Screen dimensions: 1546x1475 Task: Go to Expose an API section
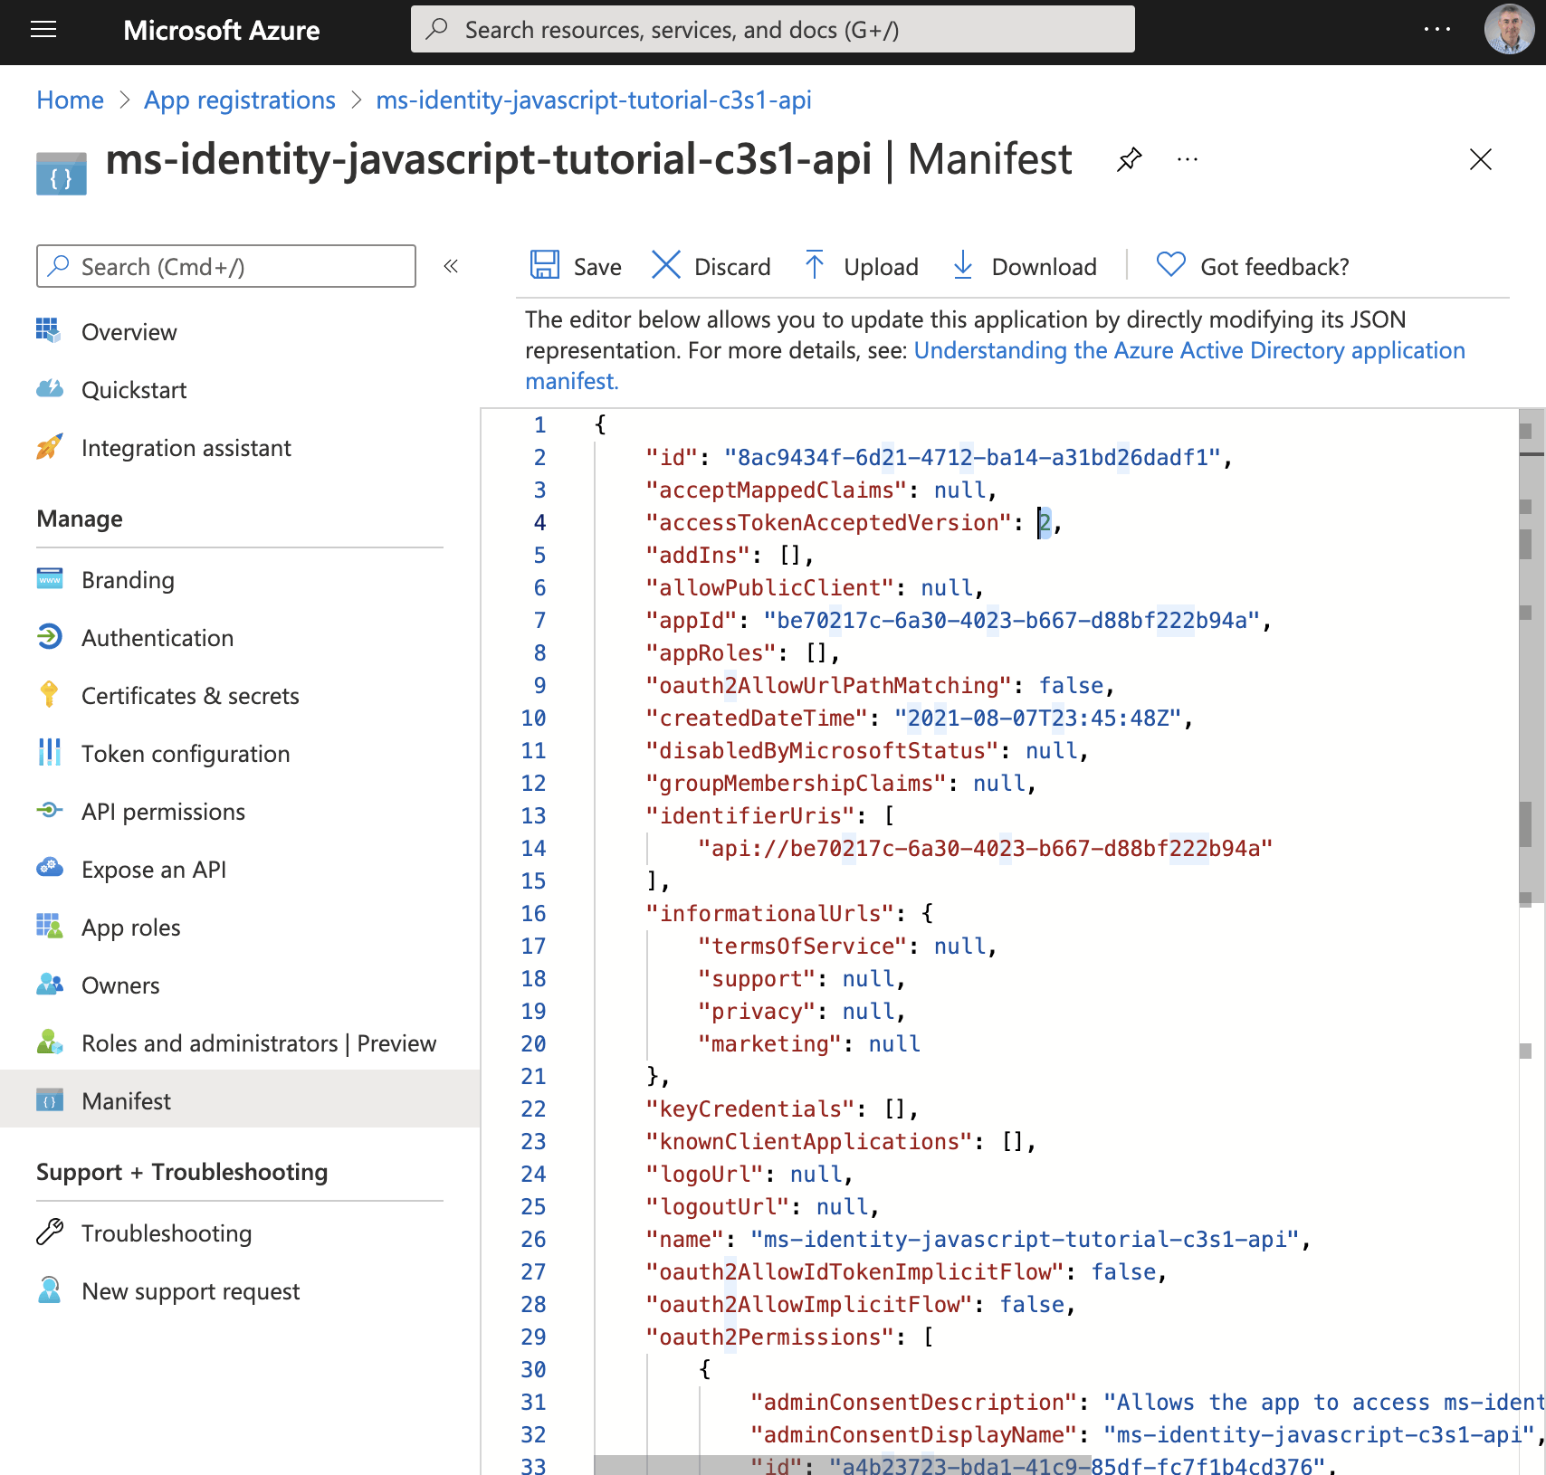coord(154,870)
